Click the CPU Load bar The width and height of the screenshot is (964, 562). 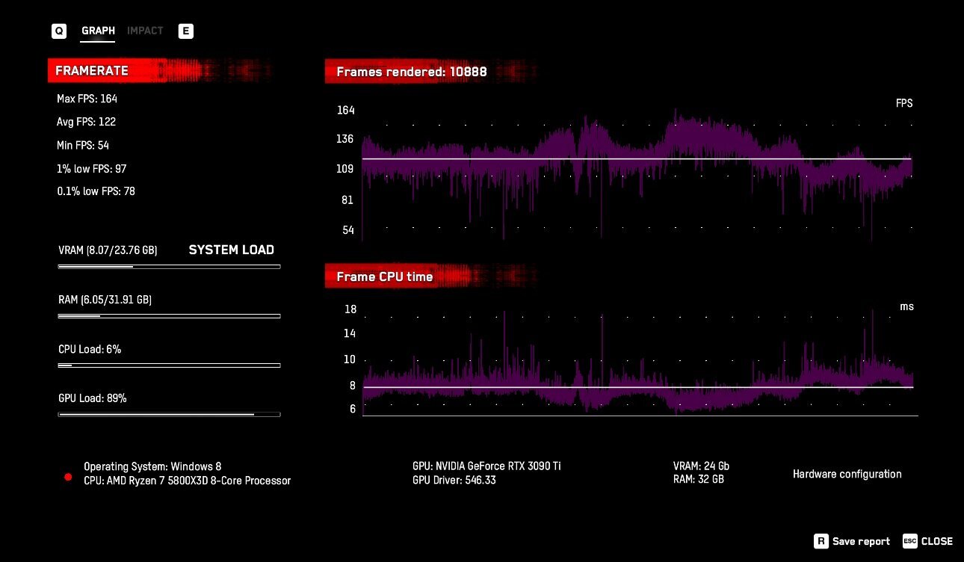[x=169, y=365]
